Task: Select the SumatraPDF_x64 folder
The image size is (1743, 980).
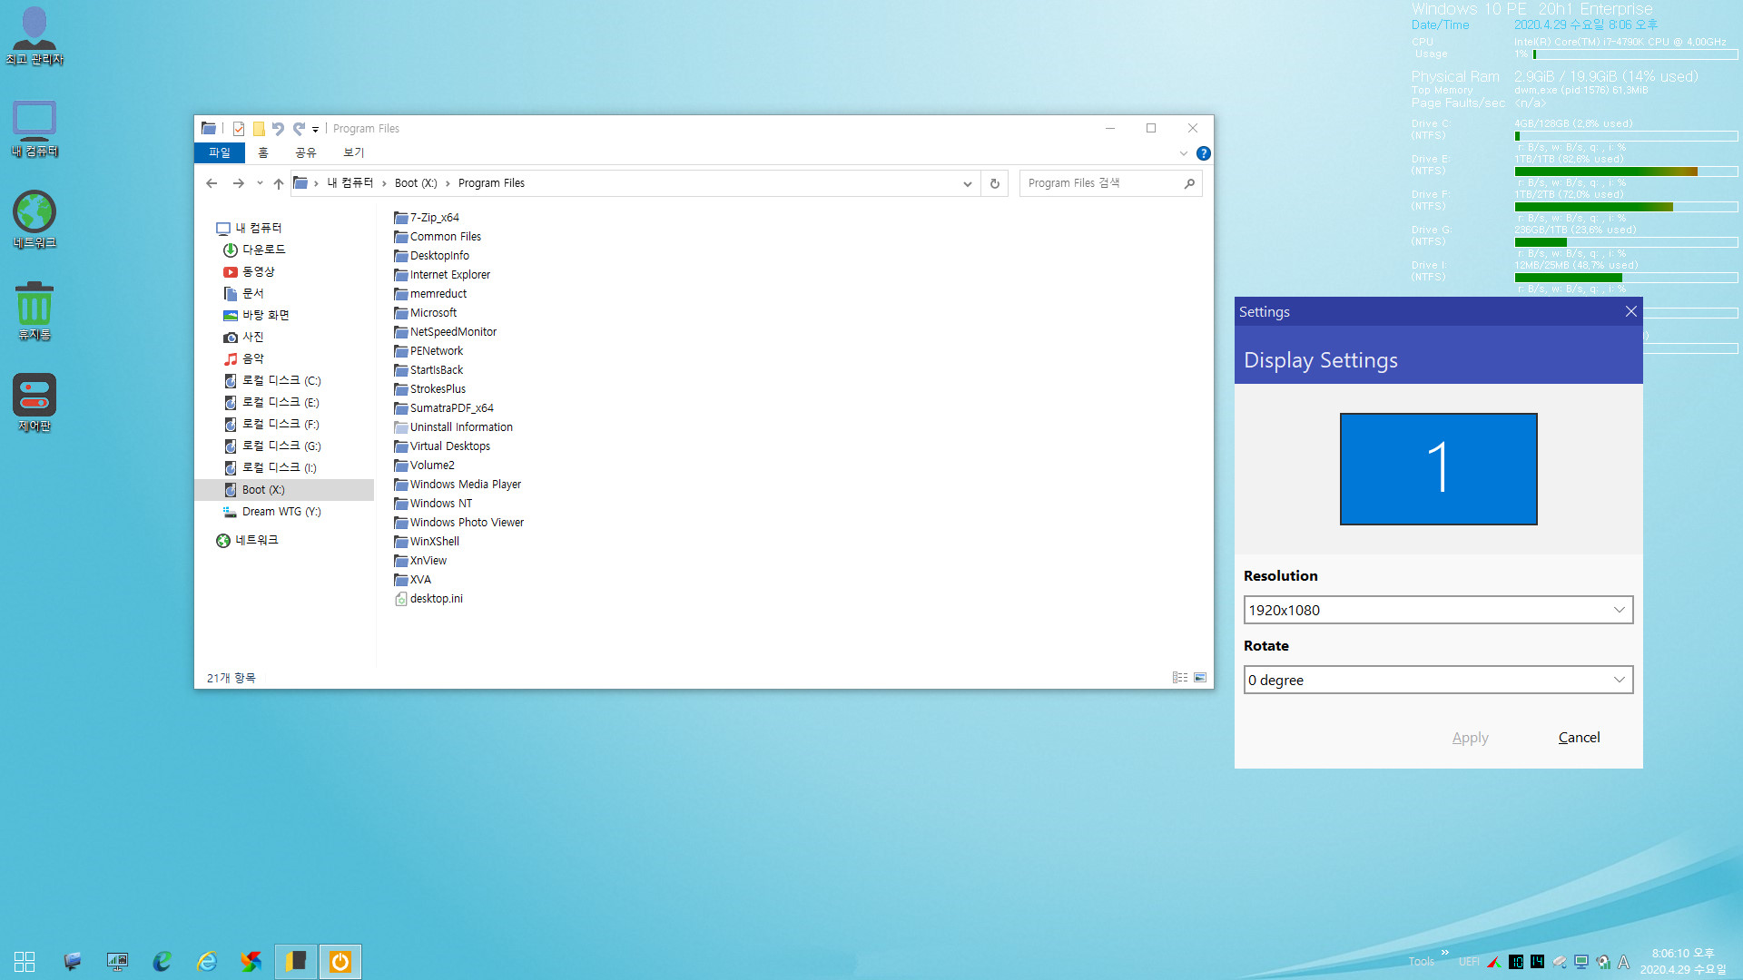Action: tap(444, 408)
